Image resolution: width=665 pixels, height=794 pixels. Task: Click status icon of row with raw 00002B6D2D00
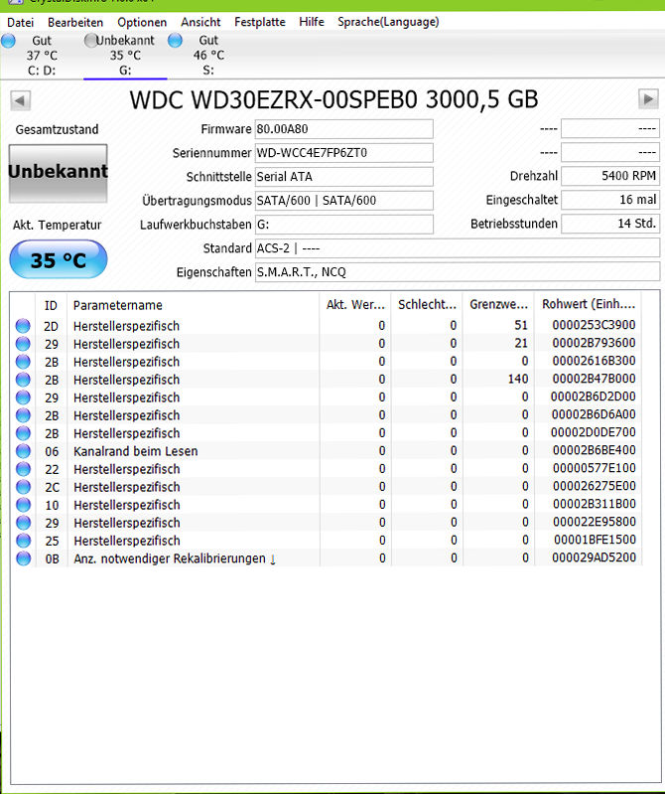pyautogui.click(x=23, y=397)
